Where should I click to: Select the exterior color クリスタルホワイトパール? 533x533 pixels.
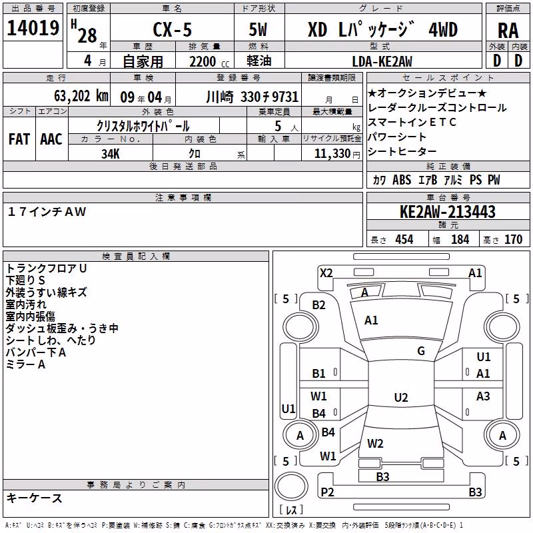[143, 127]
